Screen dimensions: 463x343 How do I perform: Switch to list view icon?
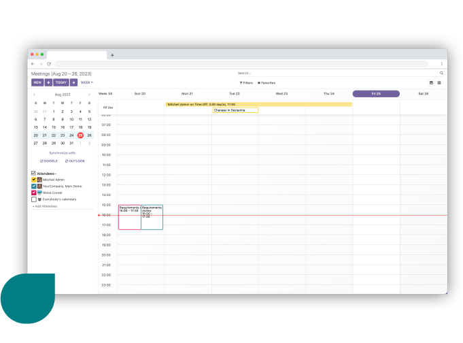point(439,82)
